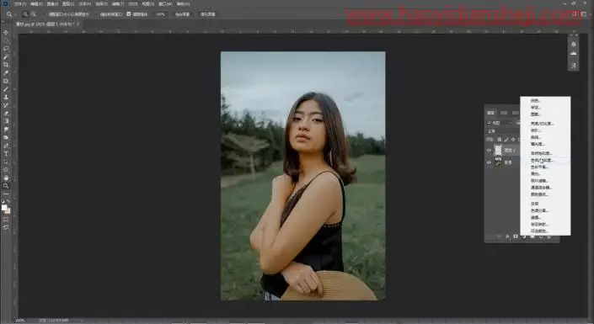The height and width of the screenshot is (324, 594).
Task: Select the History Brush tool
Action: (6, 105)
